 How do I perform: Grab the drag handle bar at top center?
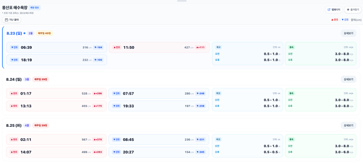[182, 1]
